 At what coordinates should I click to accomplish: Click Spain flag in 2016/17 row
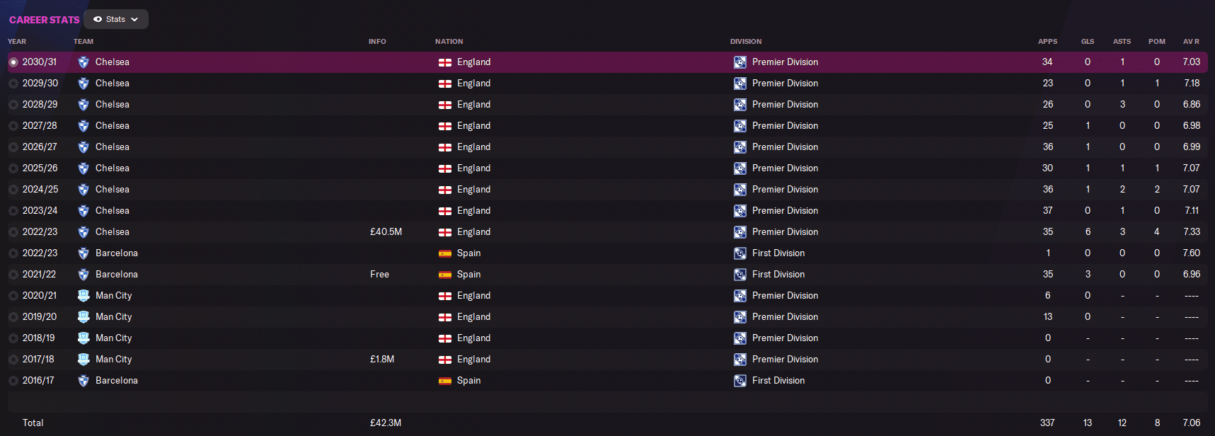pos(445,381)
